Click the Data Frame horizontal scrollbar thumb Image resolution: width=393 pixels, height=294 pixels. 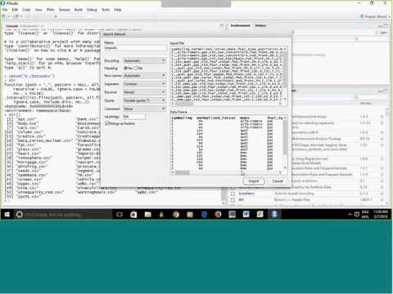pyautogui.click(x=183, y=172)
